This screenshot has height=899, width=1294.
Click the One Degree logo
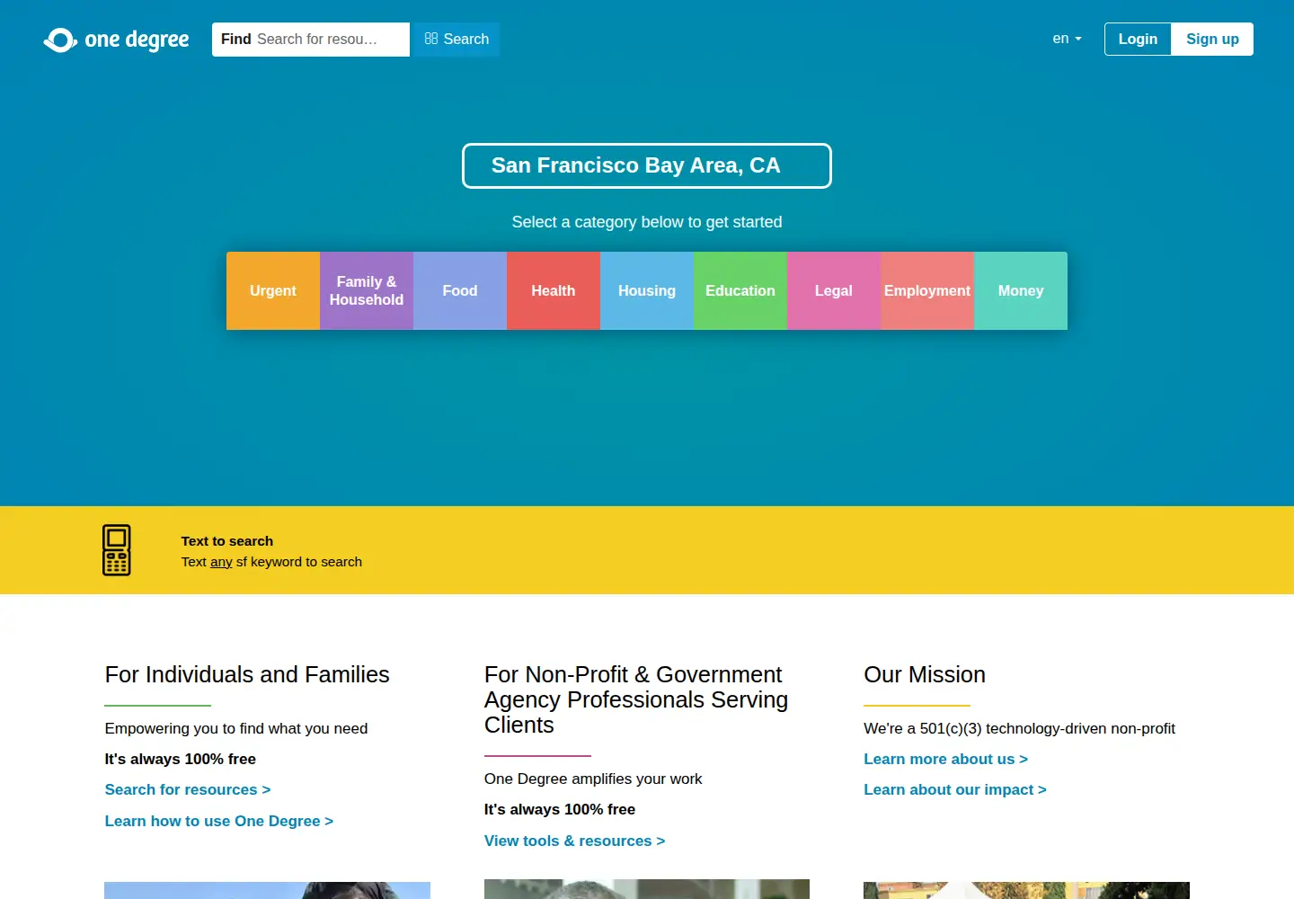(117, 40)
